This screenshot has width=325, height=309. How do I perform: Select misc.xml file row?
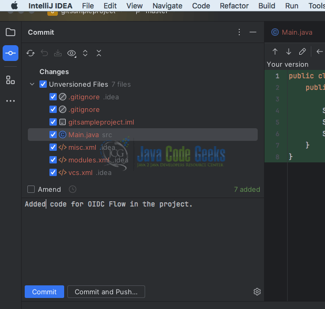(143, 147)
